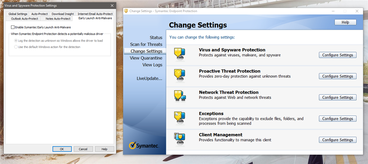Configure Settings for Virus and Spyware Protection
Screen dimensions: 368x164
[x=337, y=55]
